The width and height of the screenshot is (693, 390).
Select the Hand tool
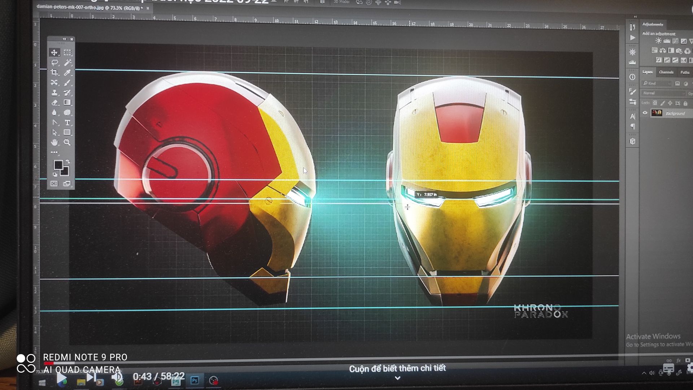click(54, 143)
